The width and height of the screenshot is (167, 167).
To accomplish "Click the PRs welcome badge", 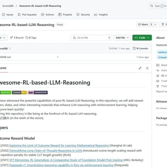I will coord(5,92).
